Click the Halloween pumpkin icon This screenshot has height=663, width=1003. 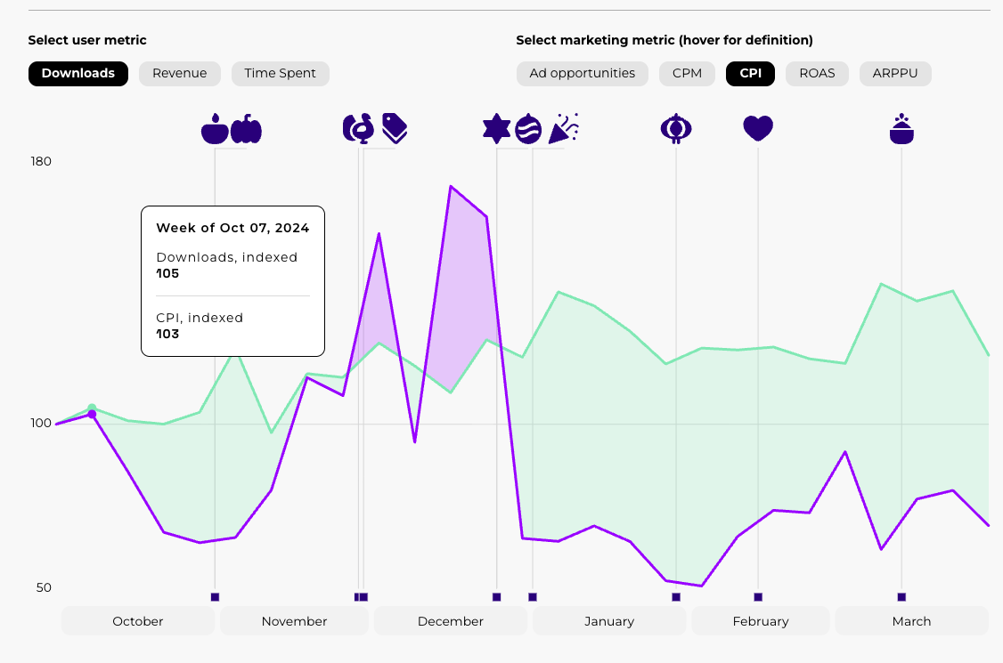[x=246, y=129]
